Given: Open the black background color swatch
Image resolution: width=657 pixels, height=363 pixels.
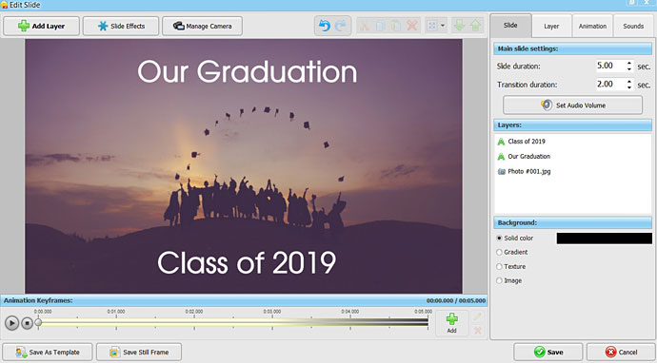Looking at the screenshot, I should pyautogui.click(x=605, y=239).
